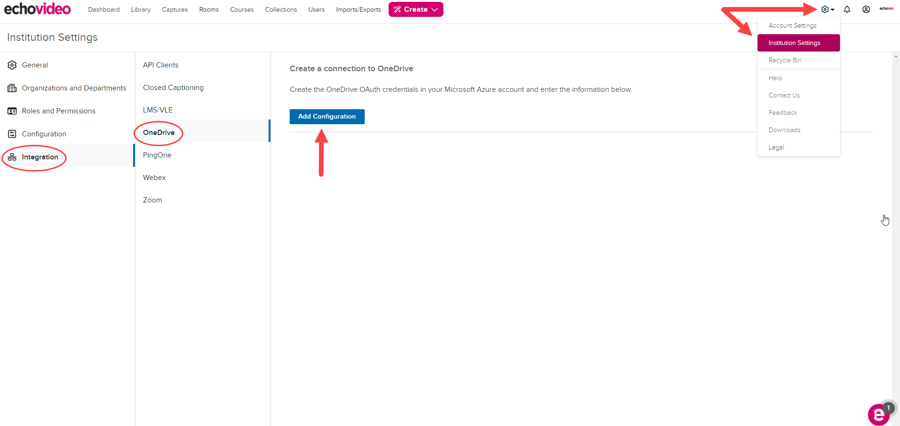Screen dimensions: 900x426
Task: Open the notifications bell
Action: click(x=847, y=9)
